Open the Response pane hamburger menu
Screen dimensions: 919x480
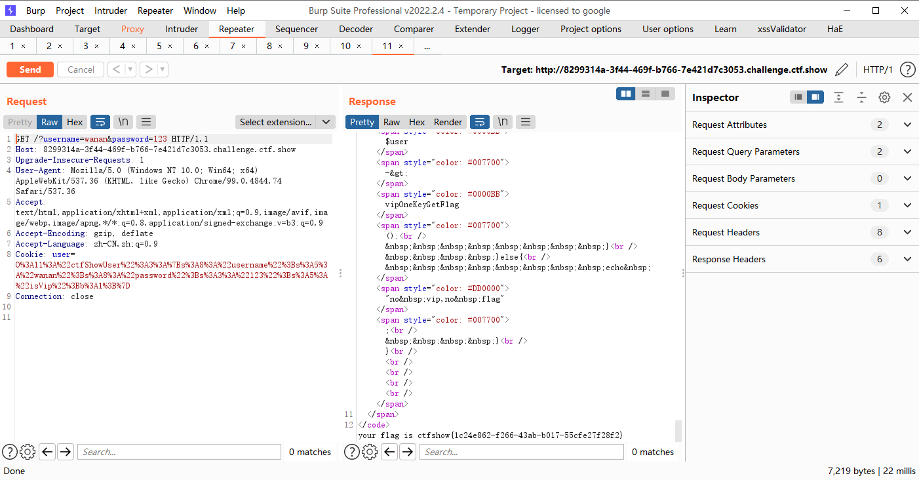(x=526, y=122)
